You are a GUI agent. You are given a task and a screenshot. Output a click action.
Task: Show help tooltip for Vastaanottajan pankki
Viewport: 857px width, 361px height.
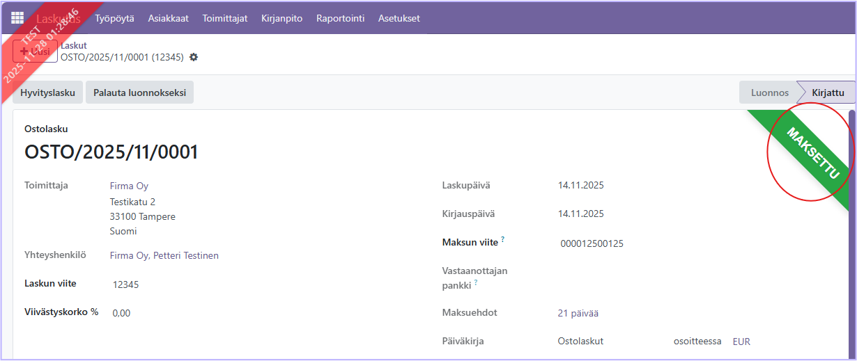pos(477,283)
